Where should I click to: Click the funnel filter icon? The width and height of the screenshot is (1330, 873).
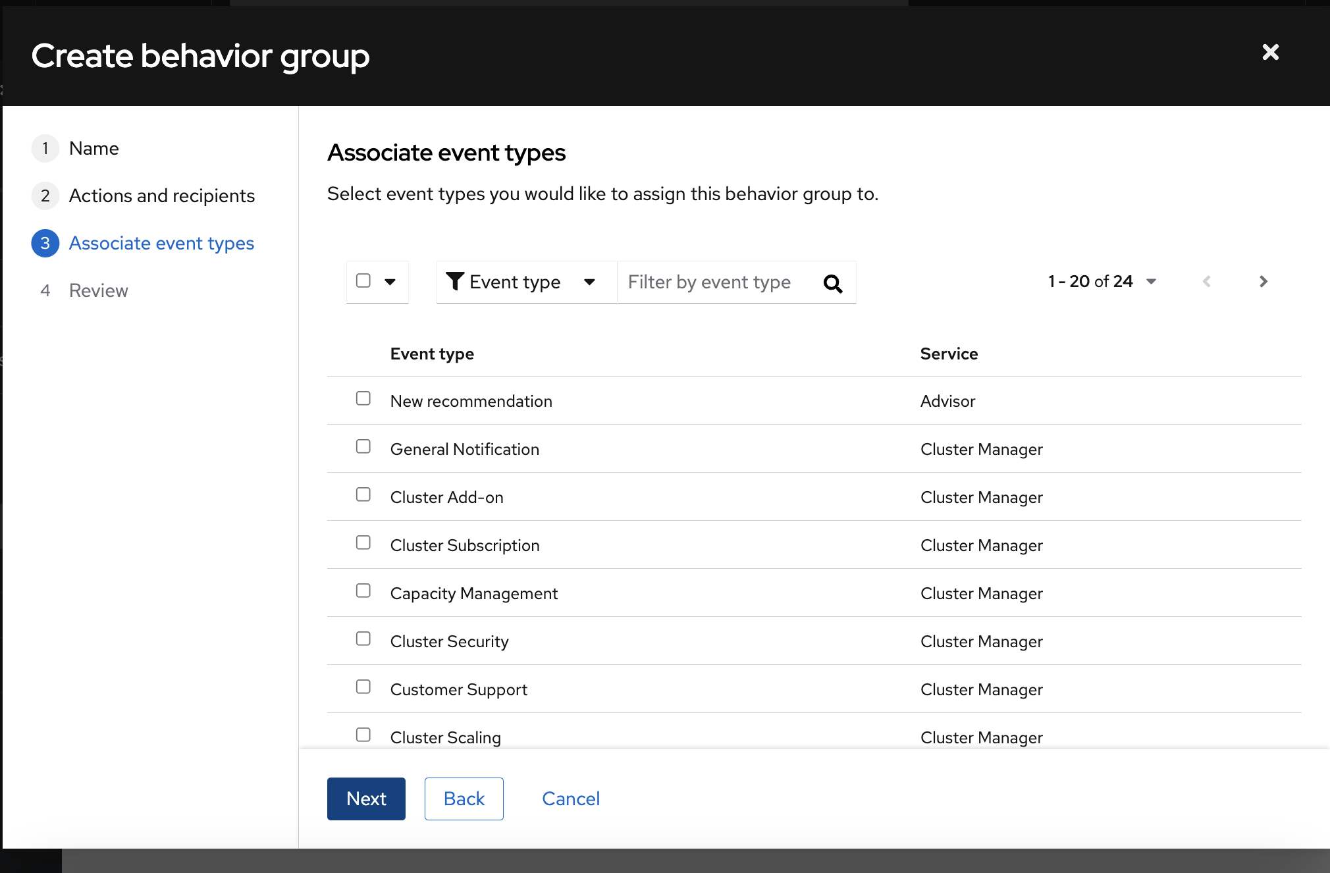coord(455,281)
